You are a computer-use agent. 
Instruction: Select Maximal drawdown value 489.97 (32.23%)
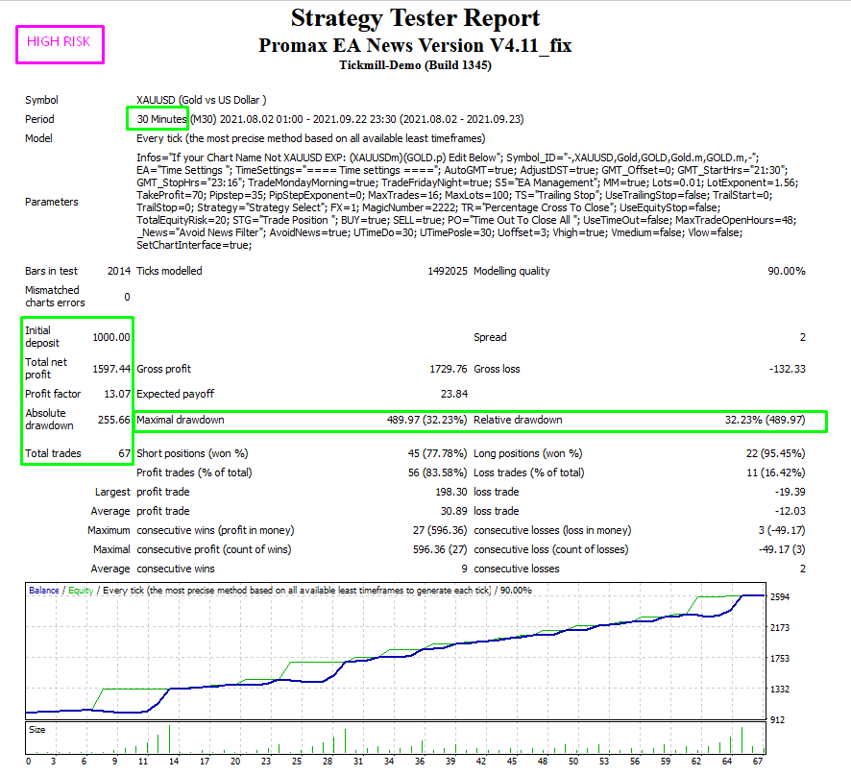[426, 420]
